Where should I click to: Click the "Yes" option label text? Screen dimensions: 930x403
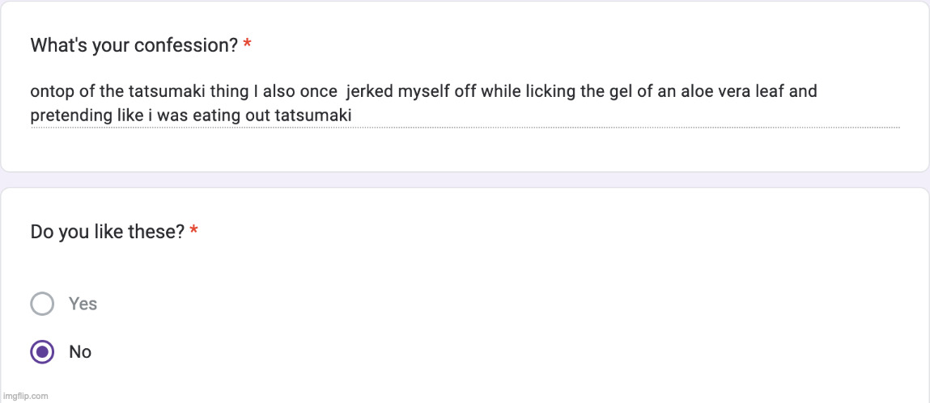83,304
